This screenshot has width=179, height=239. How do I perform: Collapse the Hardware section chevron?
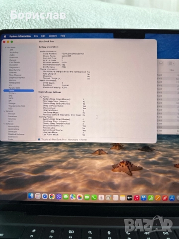[x=5, y=47]
